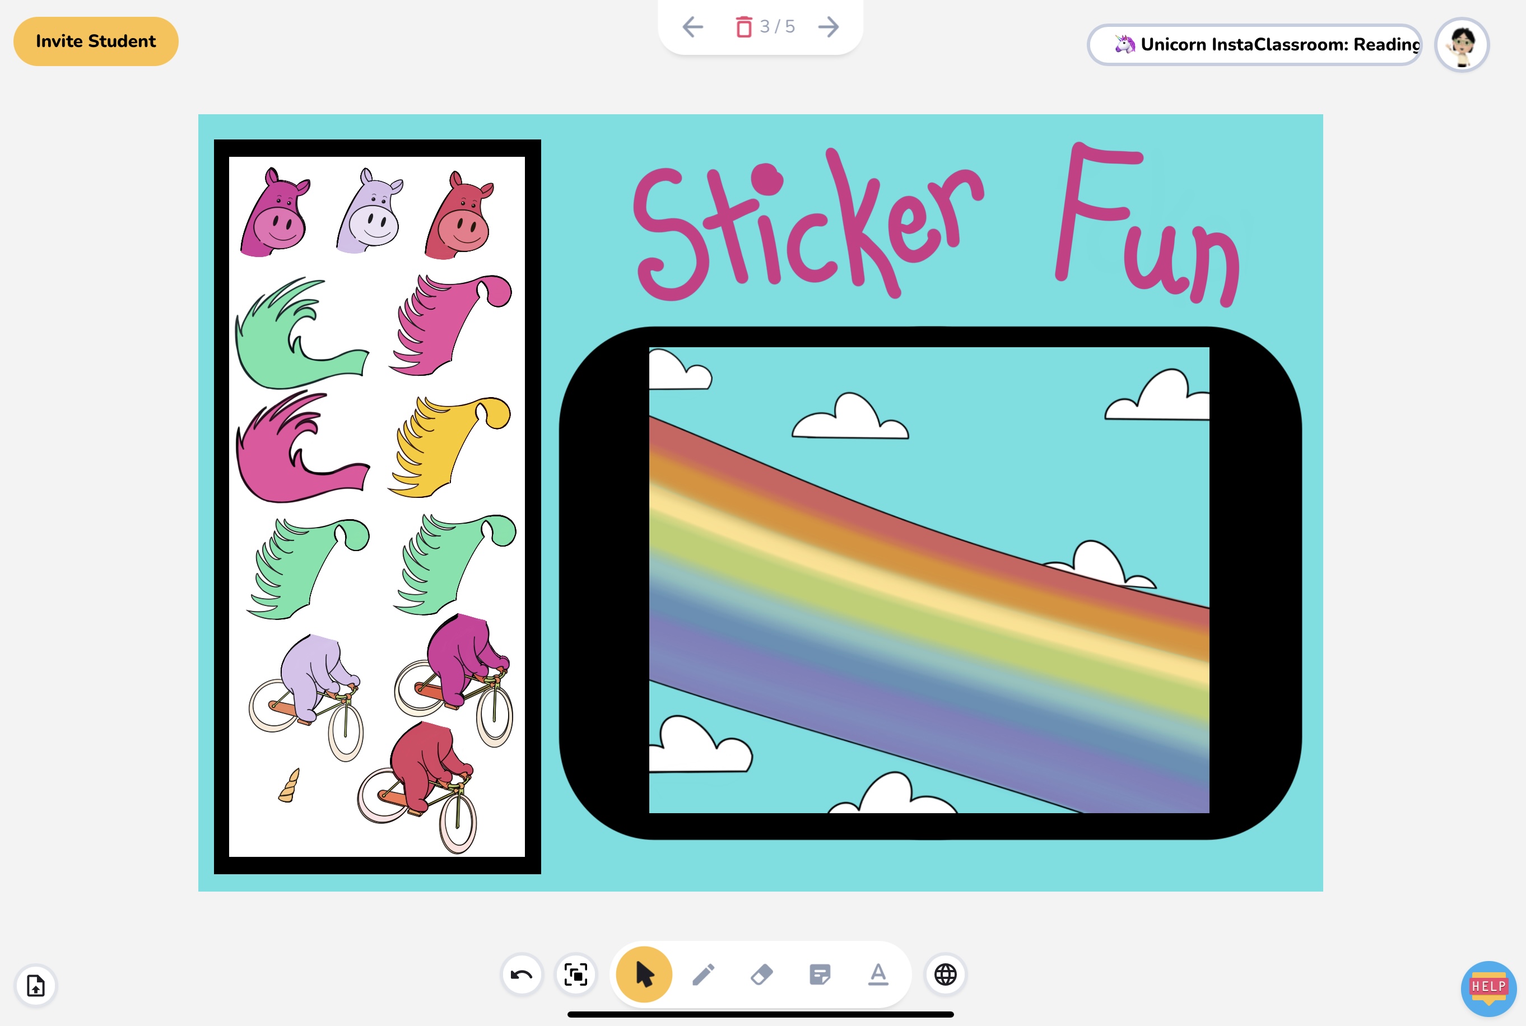Select the pencil drawing tool
Screen dimensions: 1526x1026
pos(704,974)
